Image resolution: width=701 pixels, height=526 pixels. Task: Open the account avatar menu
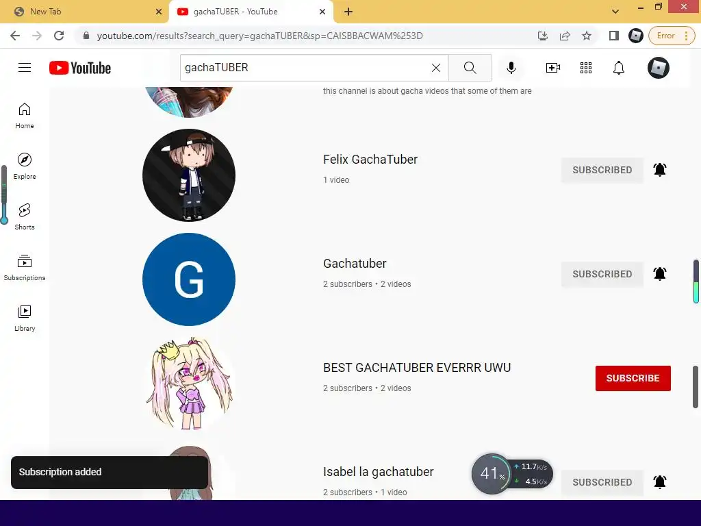coord(658,68)
